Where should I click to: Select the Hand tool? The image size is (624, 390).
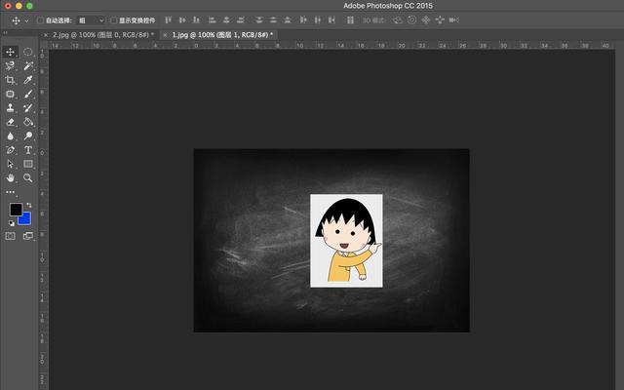(11, 177)
